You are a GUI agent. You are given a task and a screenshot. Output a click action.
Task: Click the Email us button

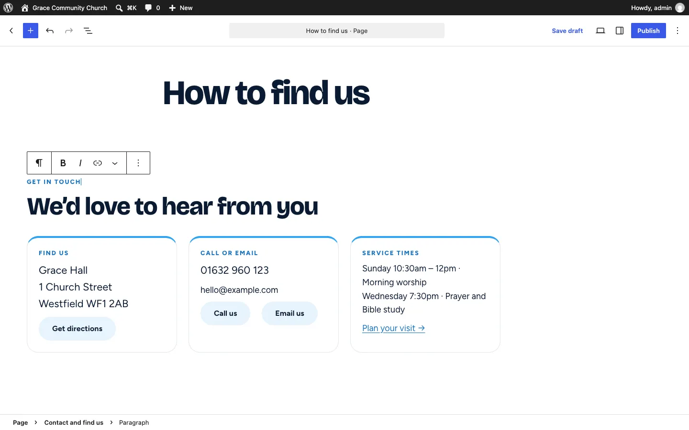tap(289, 313)
